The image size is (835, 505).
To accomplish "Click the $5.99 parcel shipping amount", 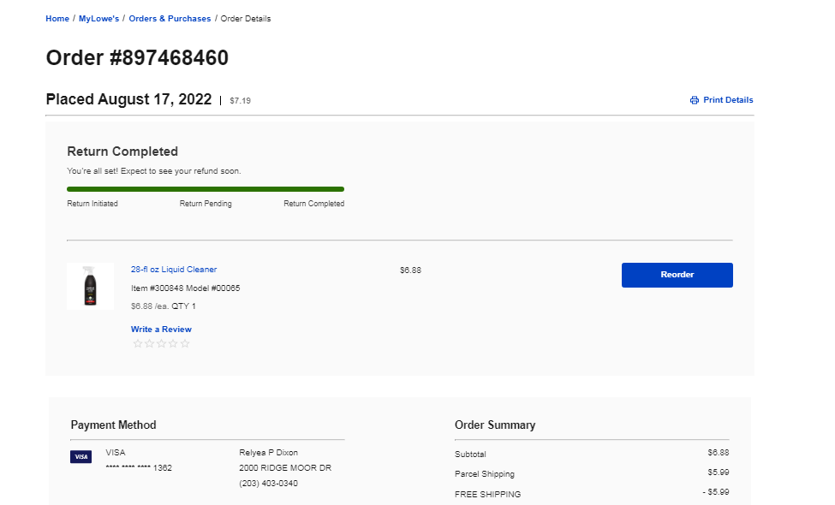I will click(x=719, y=472).
